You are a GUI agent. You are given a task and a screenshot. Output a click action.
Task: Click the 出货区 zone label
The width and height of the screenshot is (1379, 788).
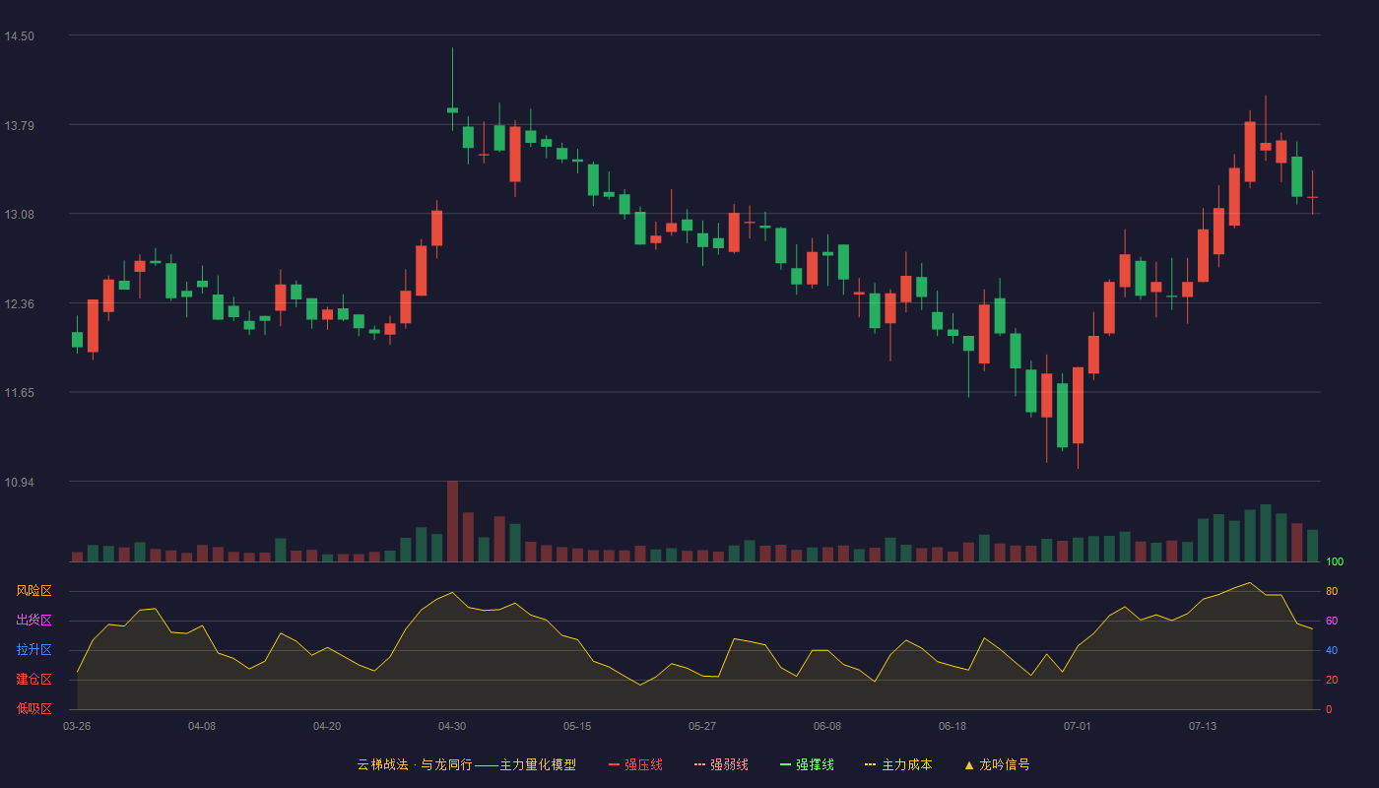click(x=33, y=621)
